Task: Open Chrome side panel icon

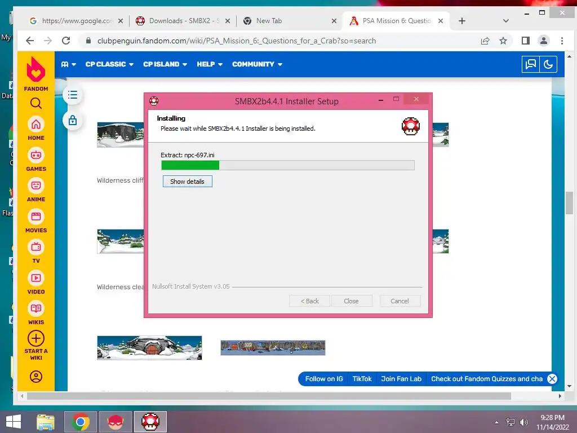Action: point(526,41)
